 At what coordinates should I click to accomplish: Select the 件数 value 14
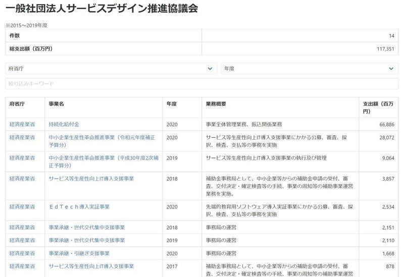point(392,36)
